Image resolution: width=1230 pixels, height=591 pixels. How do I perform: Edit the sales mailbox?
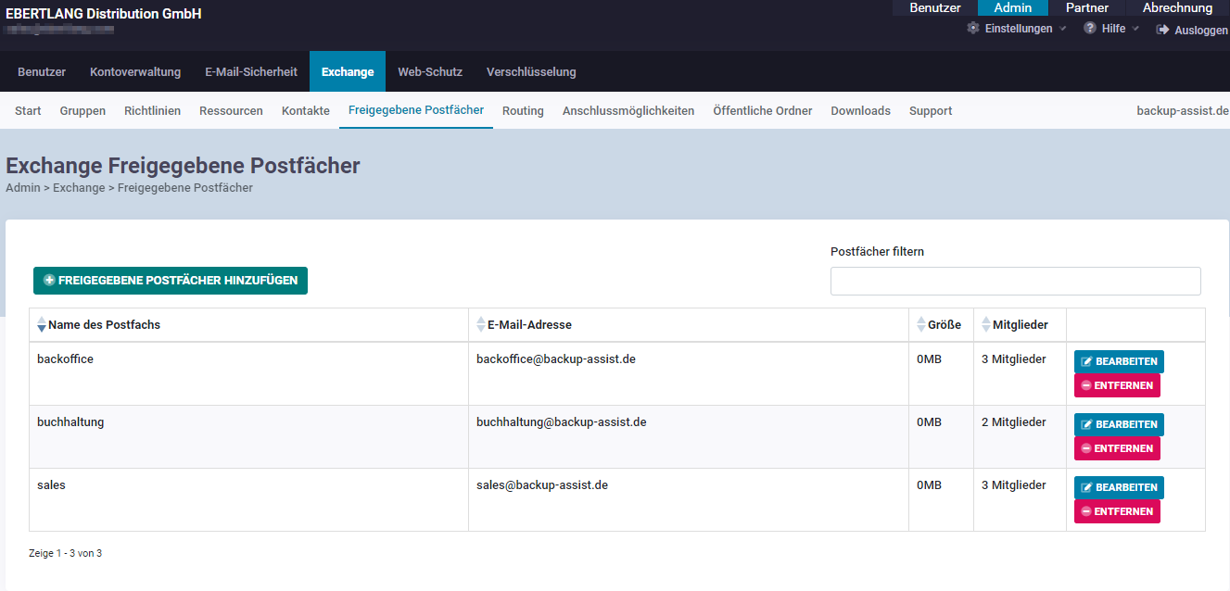1118,487
